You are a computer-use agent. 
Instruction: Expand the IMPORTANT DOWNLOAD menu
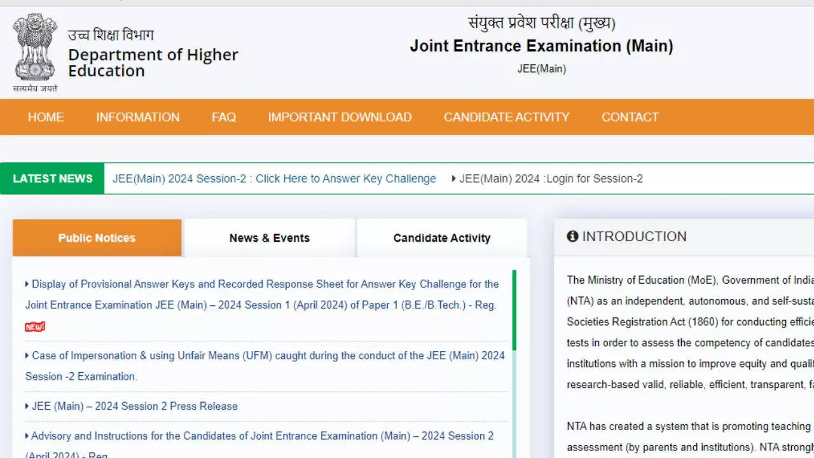pyautogui.click(x=340, y=117)
